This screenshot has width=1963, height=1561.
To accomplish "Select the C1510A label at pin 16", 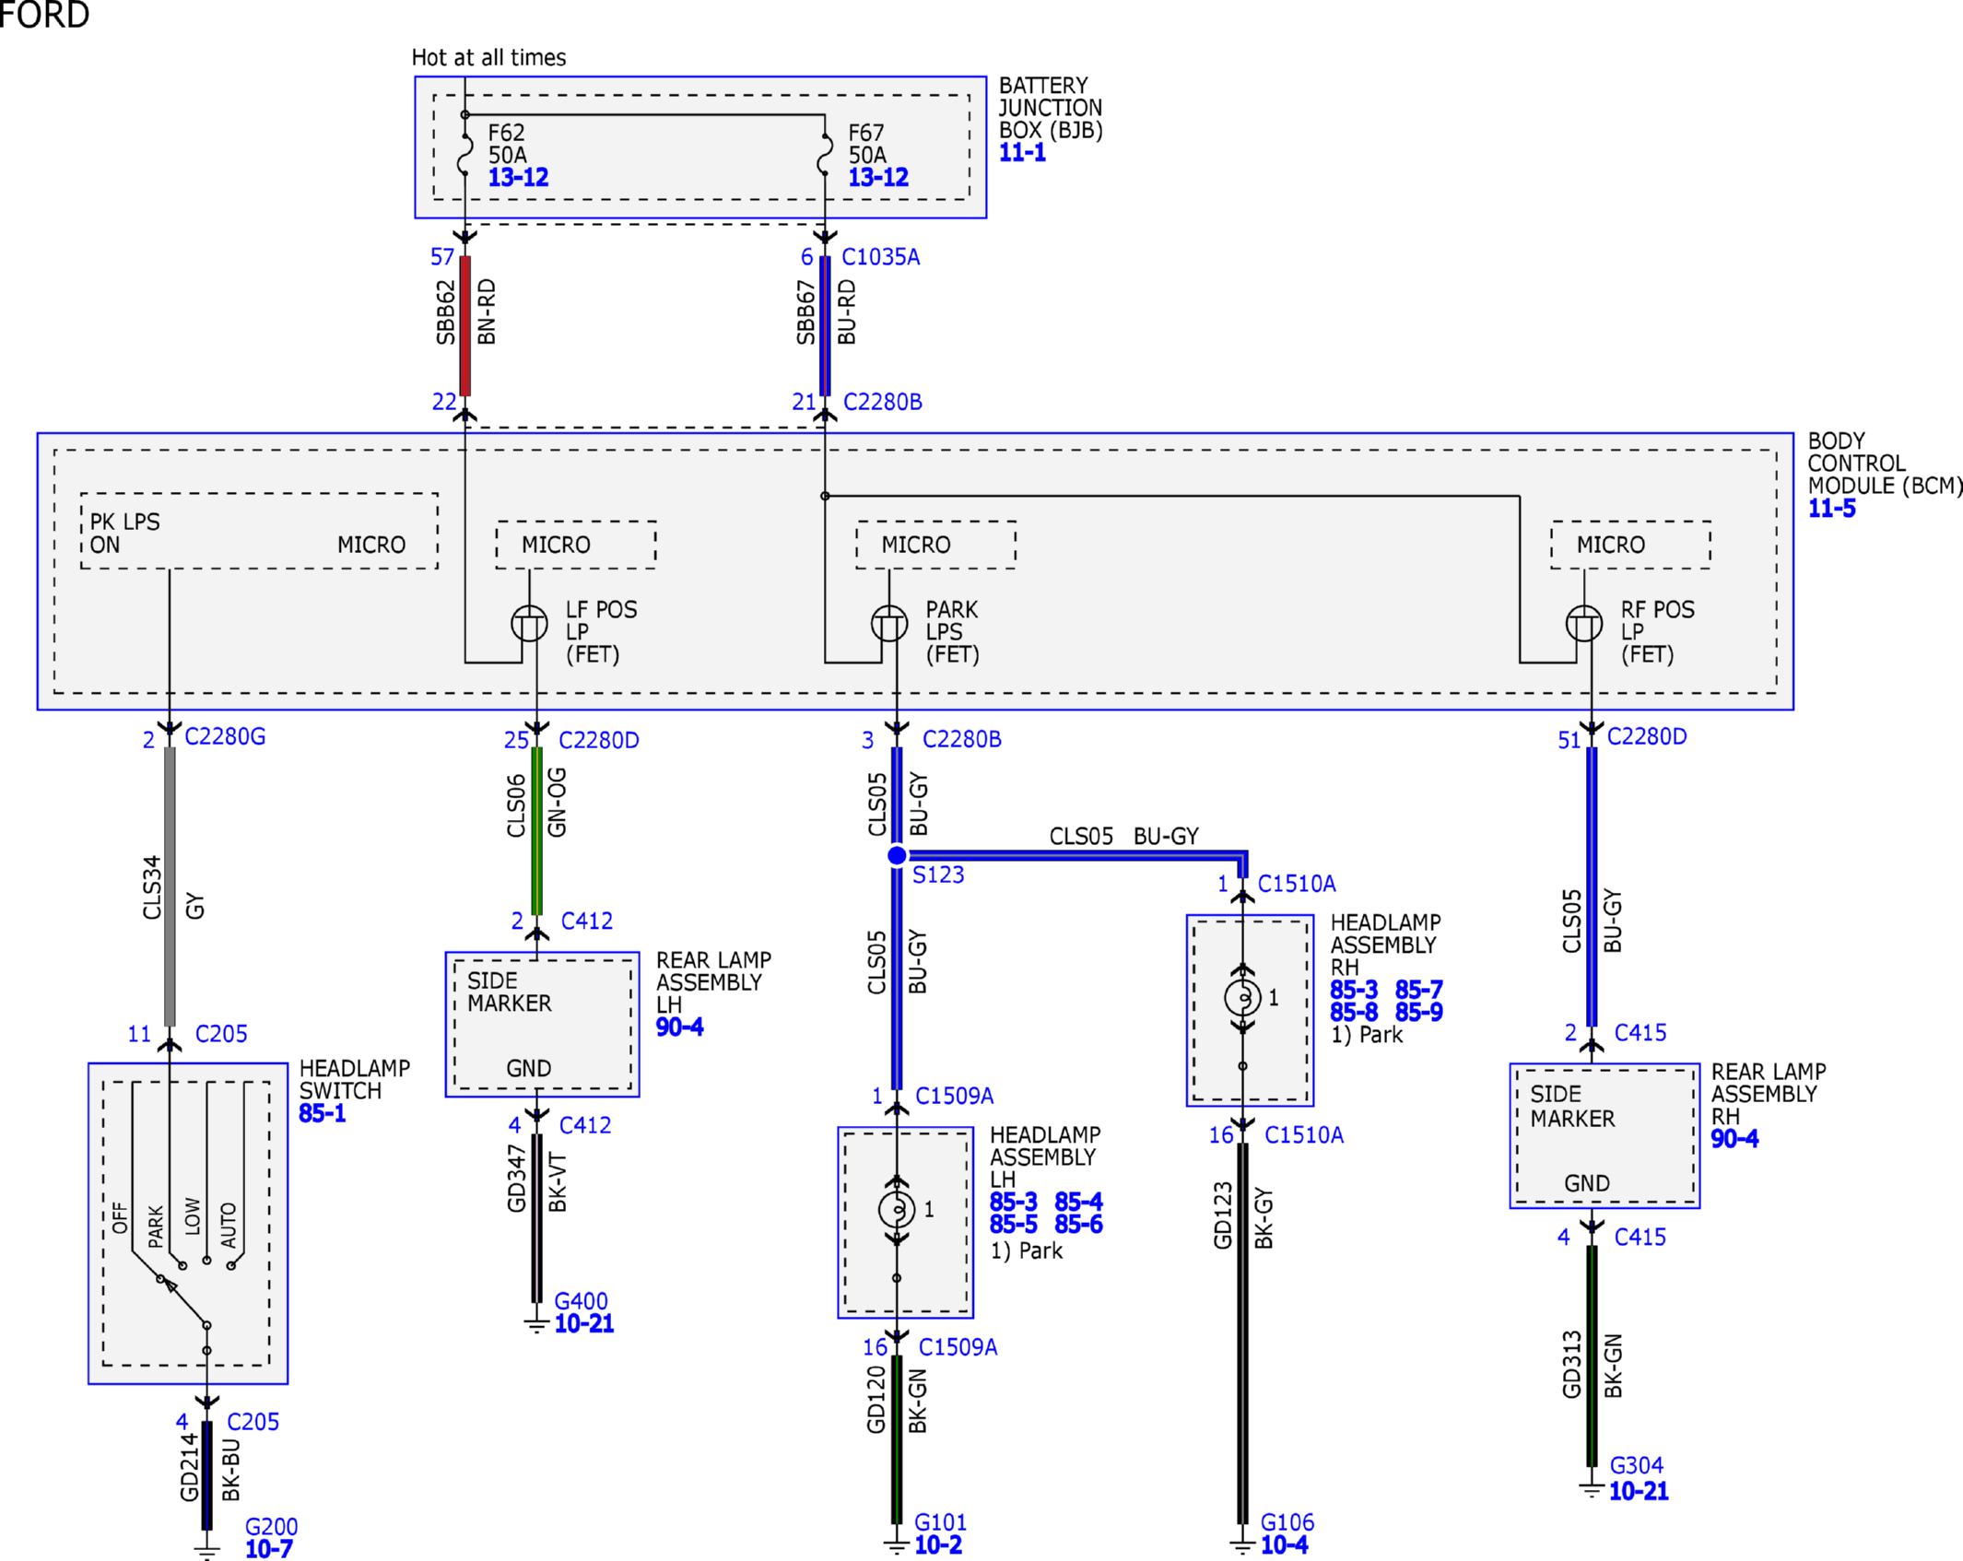I will [1304, 1135].
